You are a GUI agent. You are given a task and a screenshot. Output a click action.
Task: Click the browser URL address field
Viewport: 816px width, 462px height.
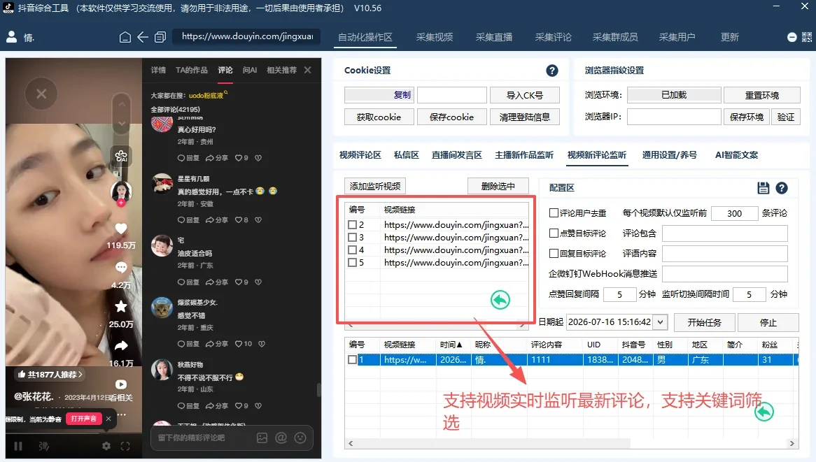pyautogui.click(x=247, y=36)
